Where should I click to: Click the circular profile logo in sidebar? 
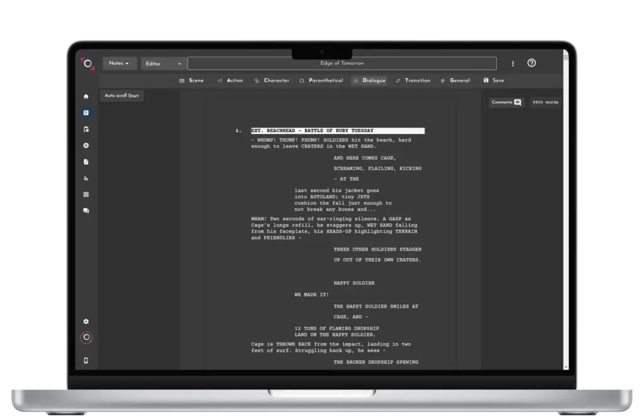click(x=86, y=338)
